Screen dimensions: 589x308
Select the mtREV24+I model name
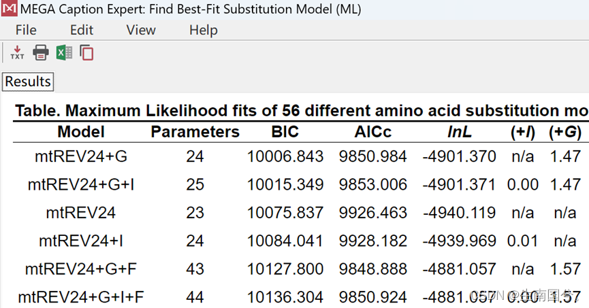(x=81, y=241)
